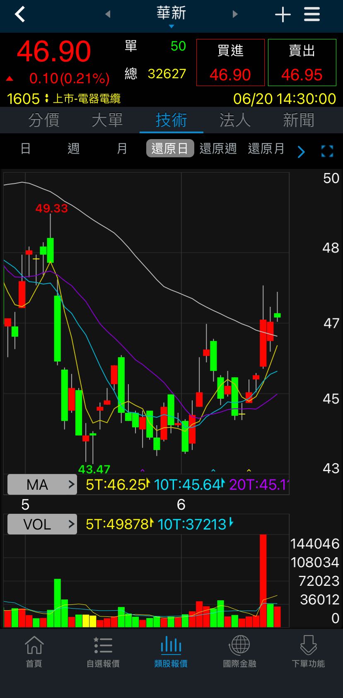The width and height of the screenshot is (343, 698).
Task: Go to previous stock with left triangle
Action: point(108,14)
